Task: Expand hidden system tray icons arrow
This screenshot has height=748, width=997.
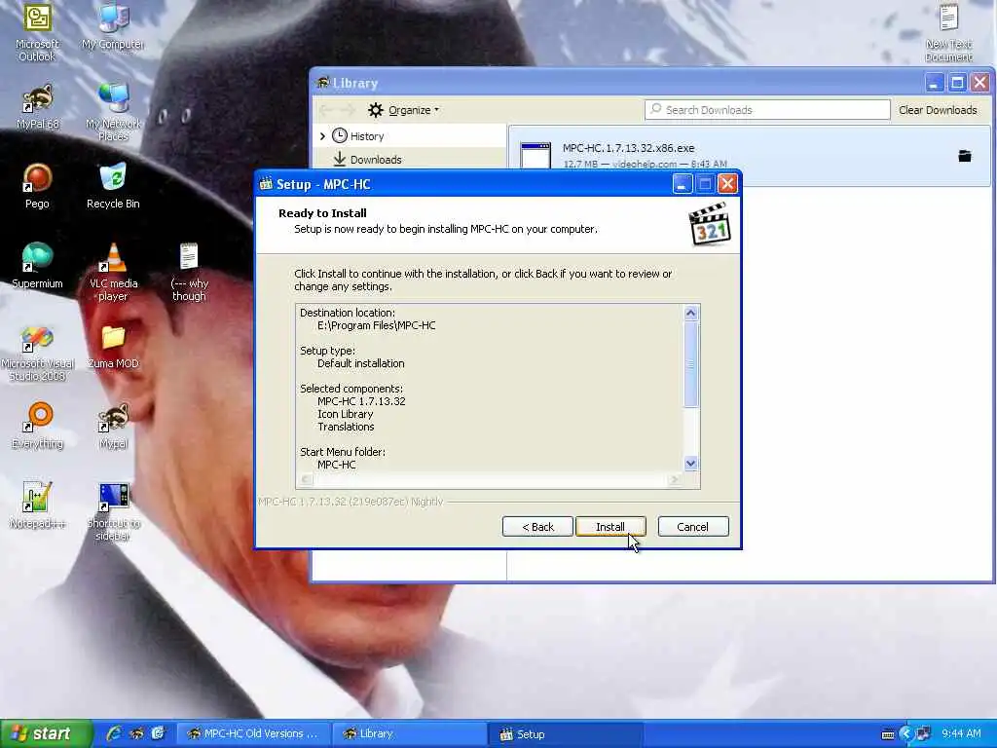Action: pyautogui.click(x=906, y=734)
